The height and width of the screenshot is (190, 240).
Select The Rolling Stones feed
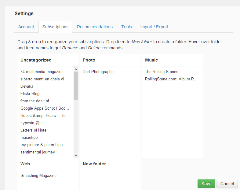162,72
